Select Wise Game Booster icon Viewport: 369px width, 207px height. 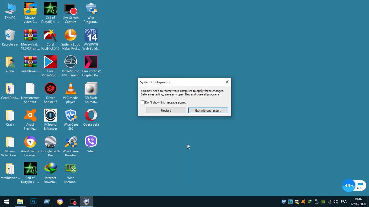point(71,147)
